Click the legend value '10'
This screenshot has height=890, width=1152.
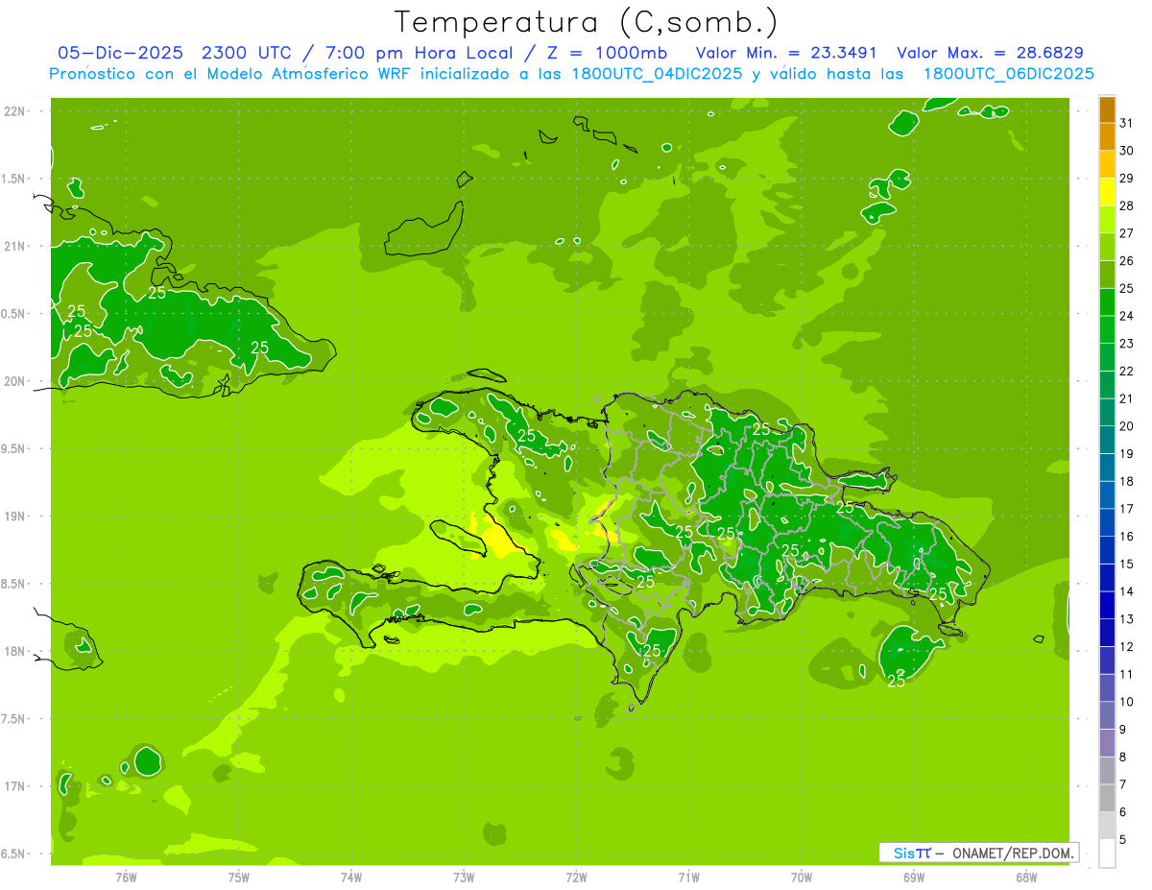click(1127, 703)
